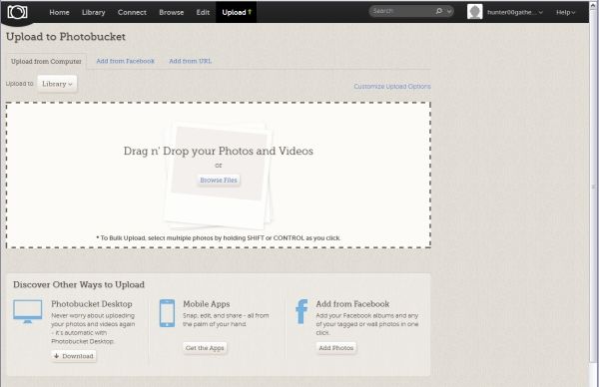Click the Get the Apps button
Image resolution: width=599 pixels, height=387 pixels.
point(205,348)
